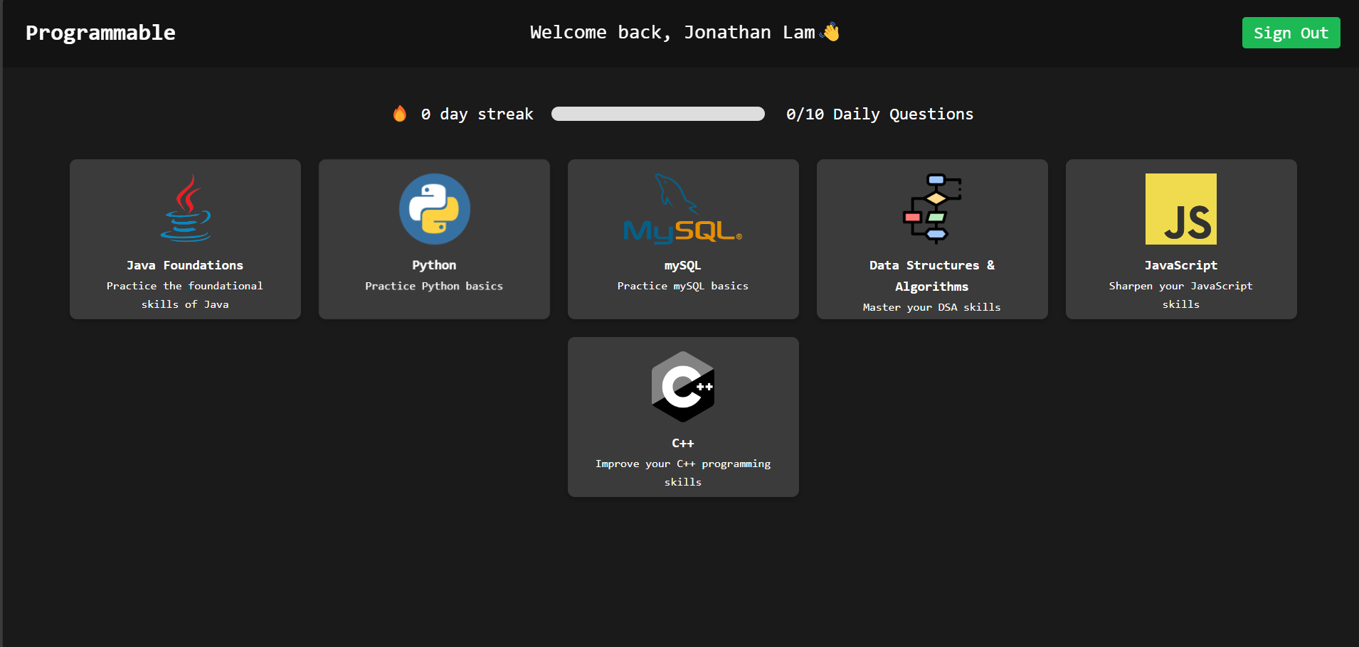The width and height of the screenshot is (1359, 647).
Task: Click the C++ hexagon logo
Action: click(683, 387)
